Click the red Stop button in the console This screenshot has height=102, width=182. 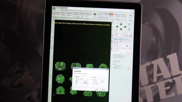click(x=129, y=46)
